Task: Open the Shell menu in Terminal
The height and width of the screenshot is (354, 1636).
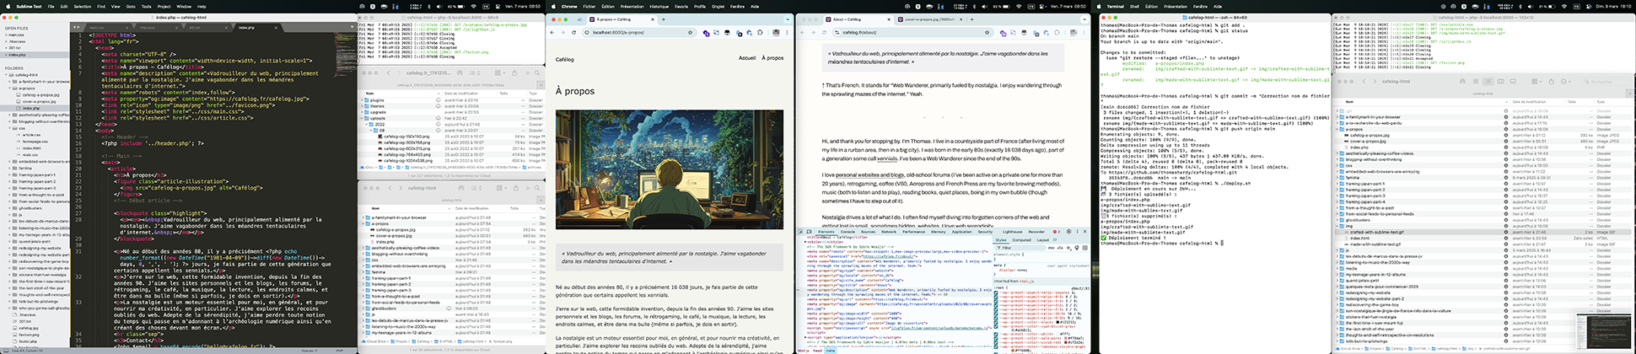Action: [1134, 6]
